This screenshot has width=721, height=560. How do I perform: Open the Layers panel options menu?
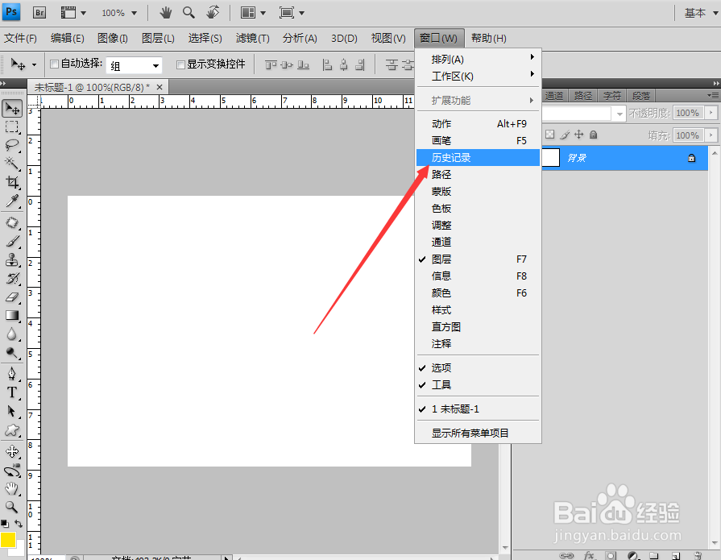(713, 95)
